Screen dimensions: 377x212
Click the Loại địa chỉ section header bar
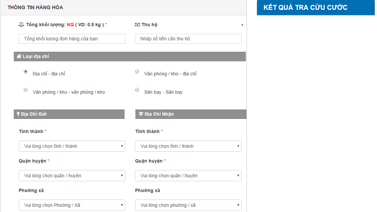point(130,56)
